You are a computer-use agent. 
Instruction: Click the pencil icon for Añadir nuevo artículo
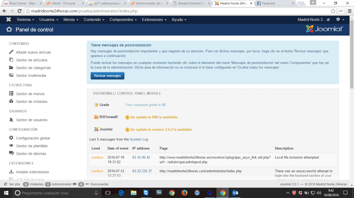coord(11,52)
